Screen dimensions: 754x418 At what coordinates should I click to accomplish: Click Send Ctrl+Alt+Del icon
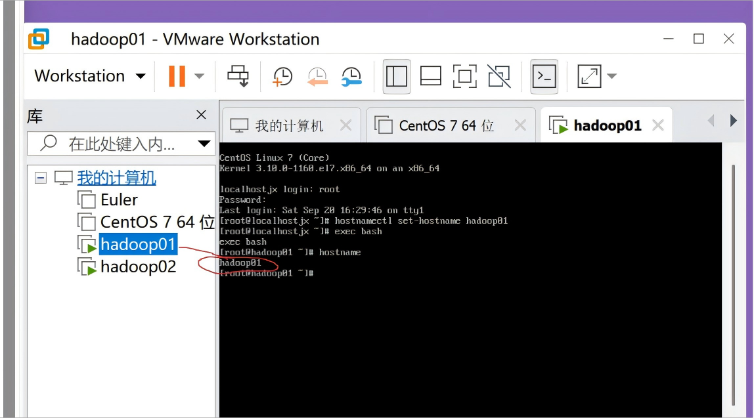[238, 76]
